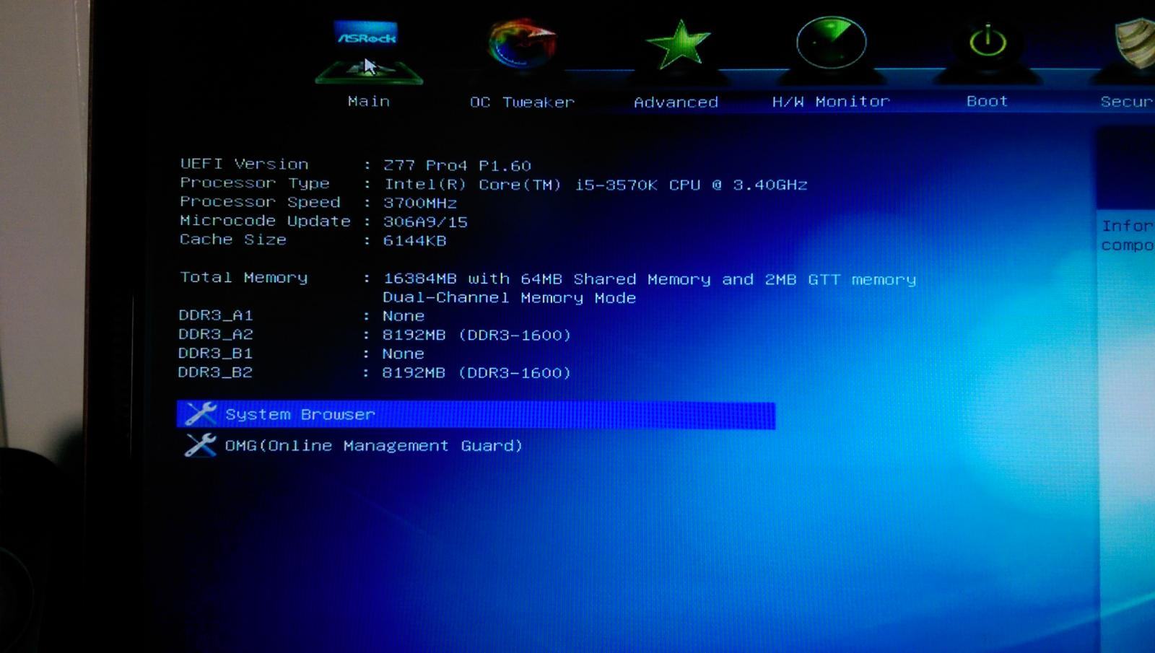Viewport: 1155px width, 653px height.
Task: Click the UEFI Version value Z77 Pro4 P1.60
Action: pos(457,166)
